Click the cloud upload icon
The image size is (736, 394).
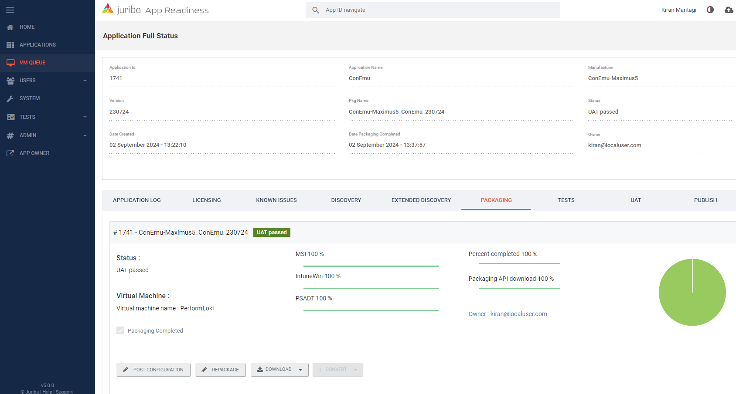point(729,10)
